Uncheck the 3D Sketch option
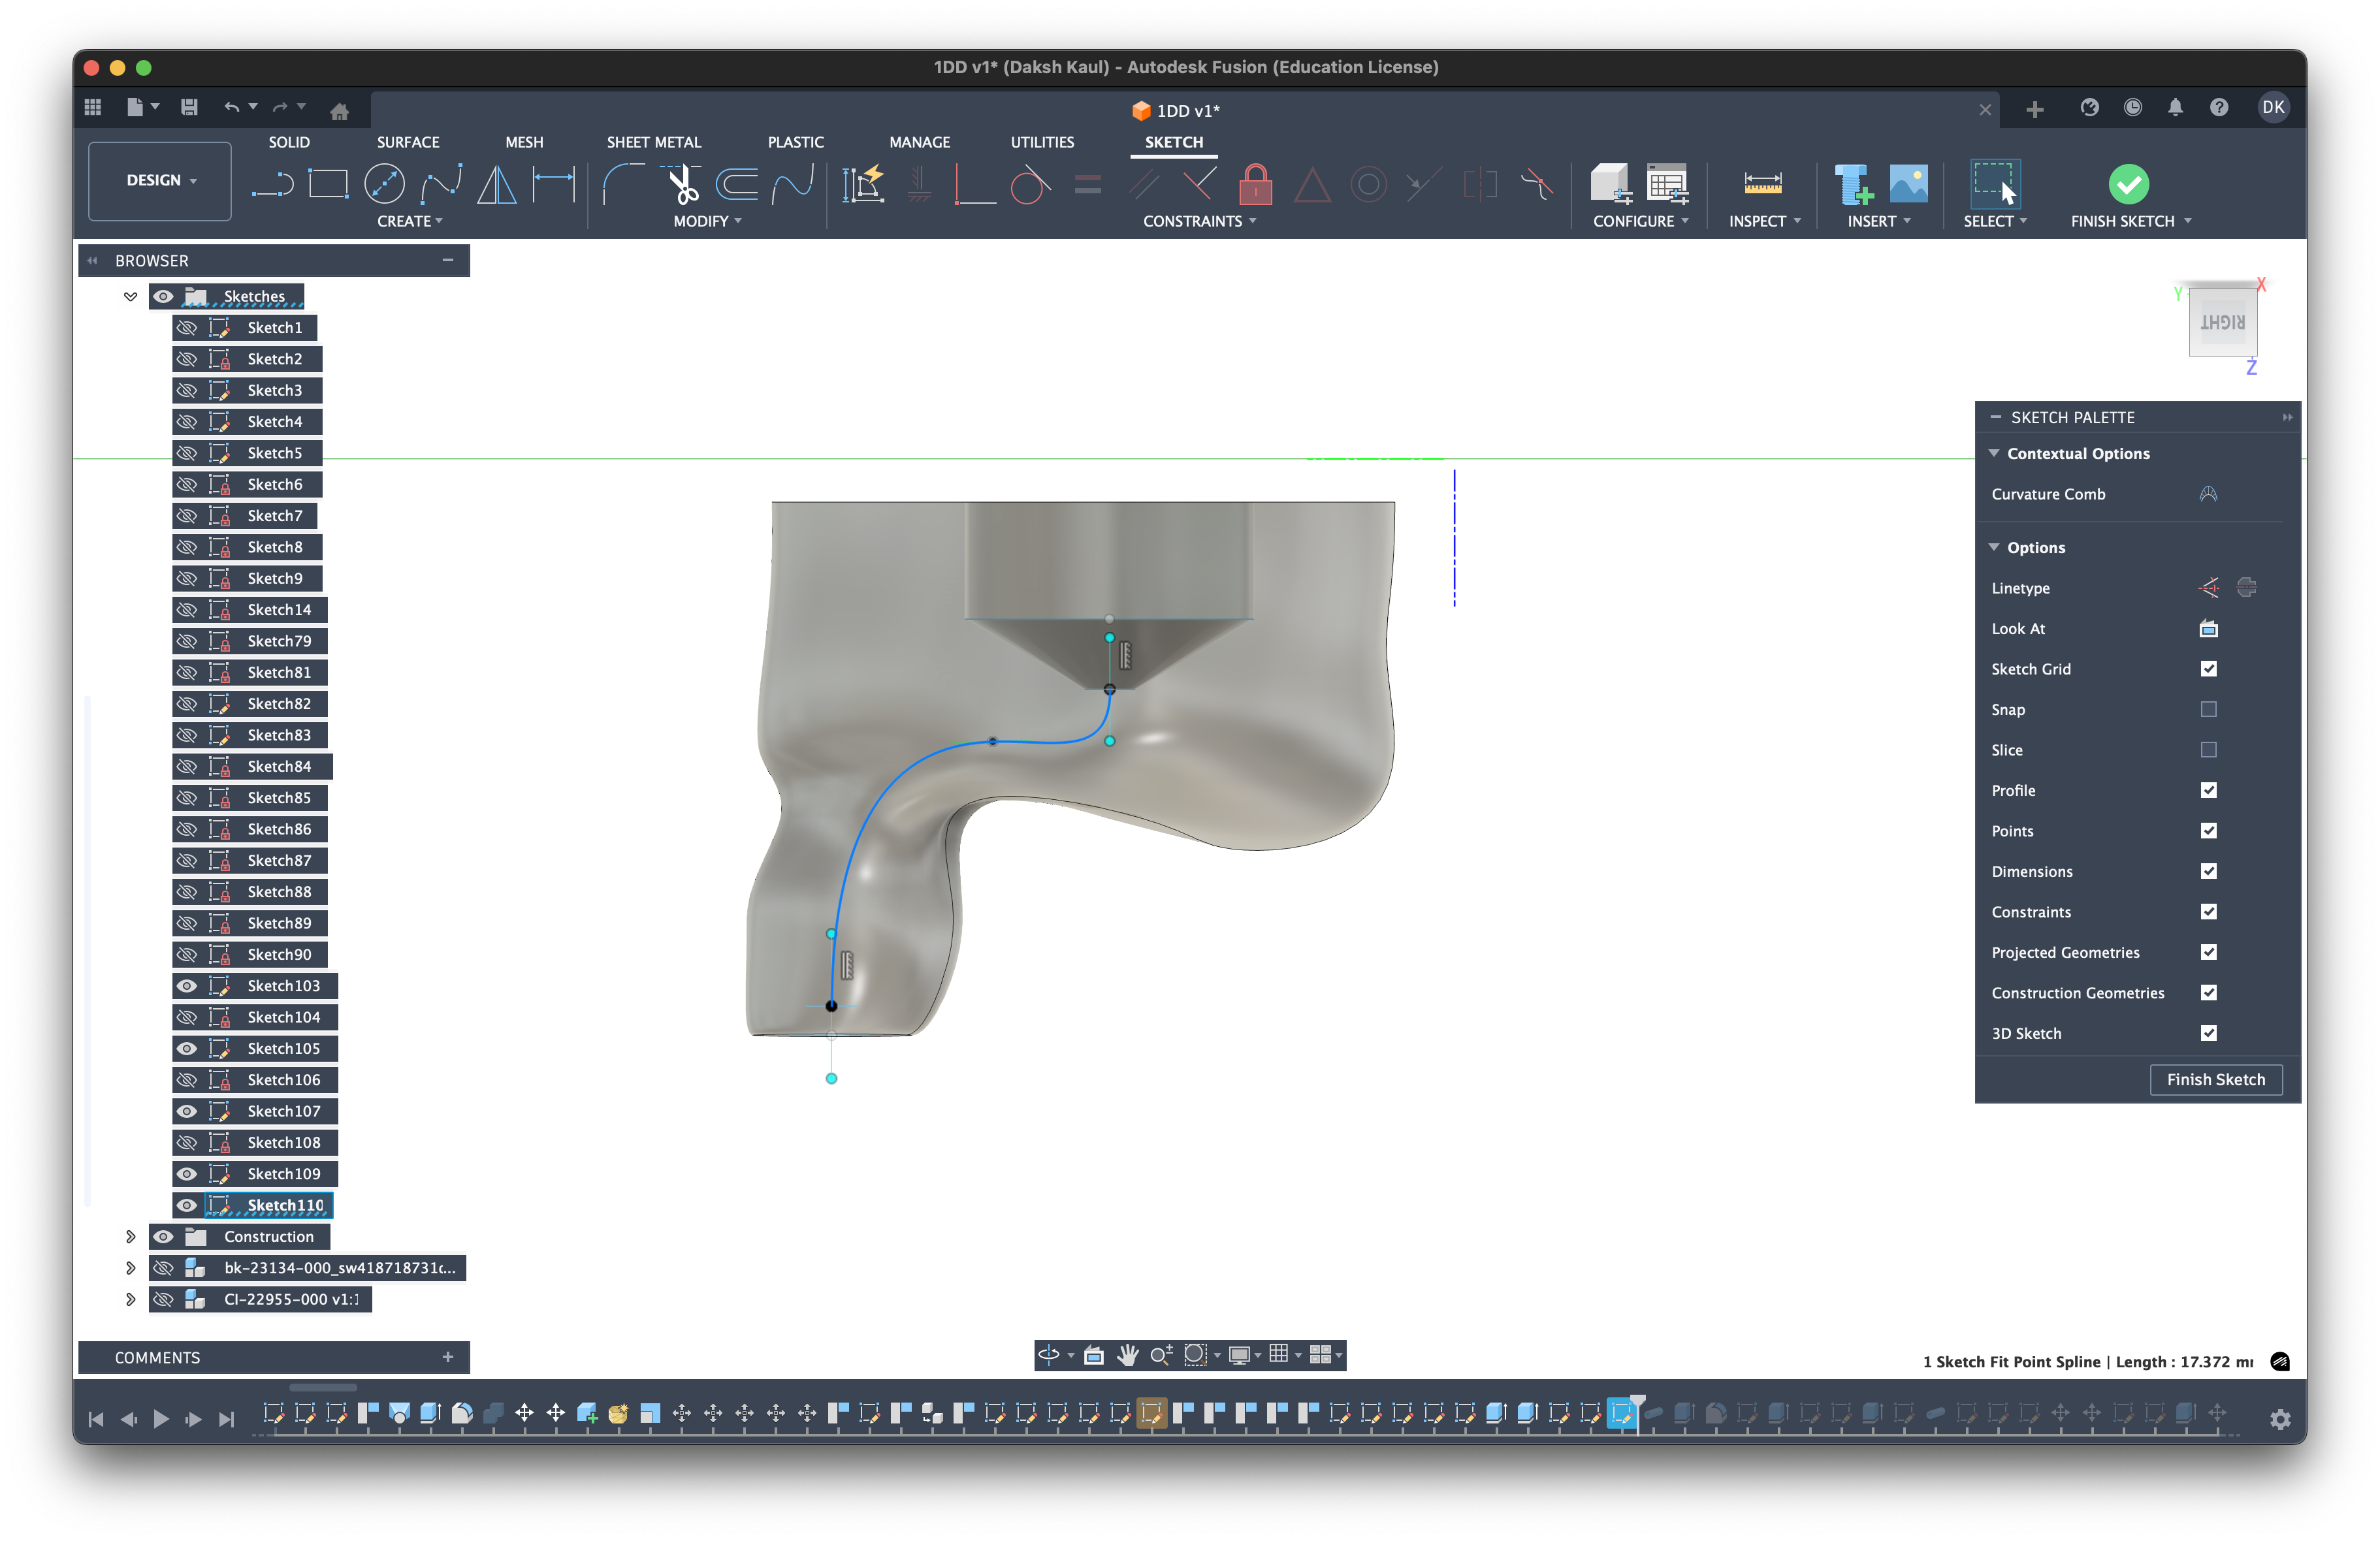Screen dimensions: 2380x1541 click(2209, 1033)
